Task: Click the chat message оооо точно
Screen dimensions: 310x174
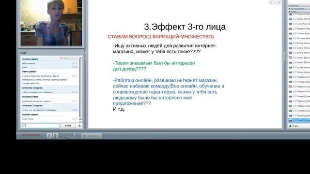Action: [28, 119]
